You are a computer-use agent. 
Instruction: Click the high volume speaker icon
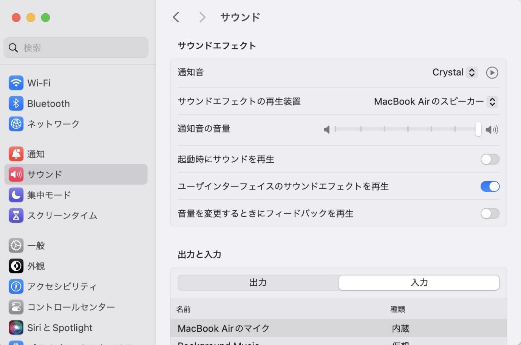(492, 129)
